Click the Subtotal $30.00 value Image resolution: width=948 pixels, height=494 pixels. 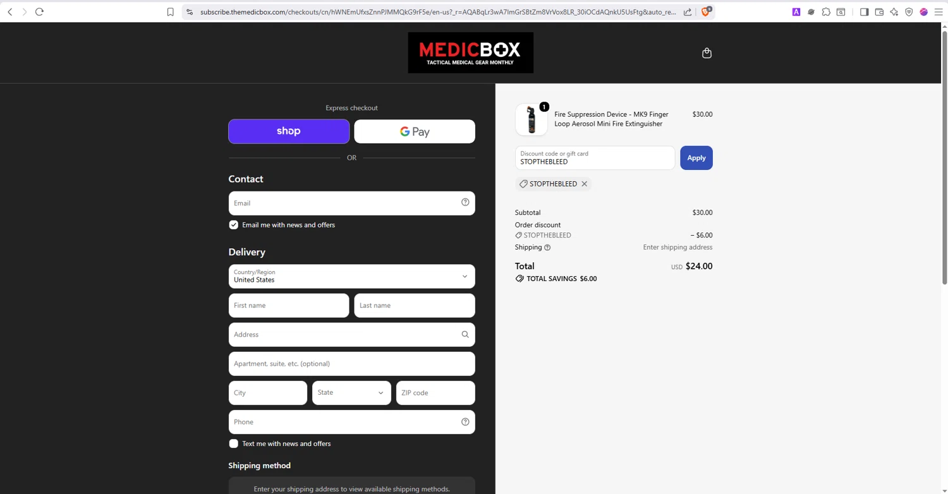(702, 213)
